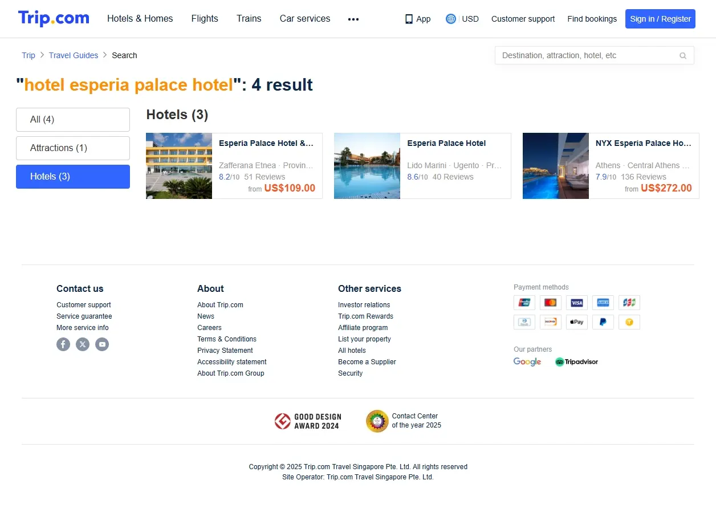This screenshot has width=716, height=525.
Task: Click the Good Design Award 2024 badge
Action: click(x=307, y=422)
